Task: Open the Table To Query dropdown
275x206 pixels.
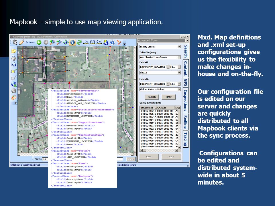Action: (x=179, y=57)
